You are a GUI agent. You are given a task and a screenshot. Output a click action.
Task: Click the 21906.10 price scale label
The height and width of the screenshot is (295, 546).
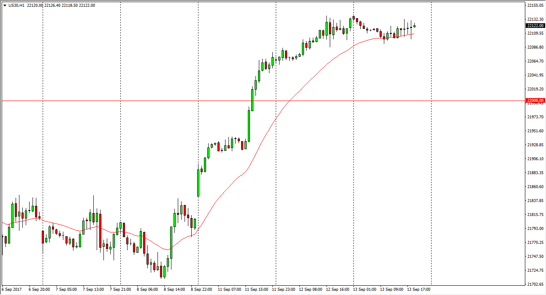point(535,159)
